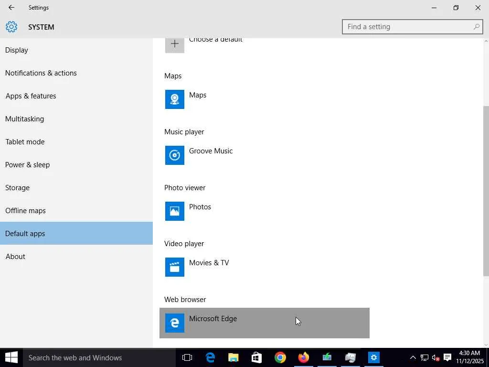Open Notifications & actions
Viewport: 489px width, 367px height.
coord(76,73)
